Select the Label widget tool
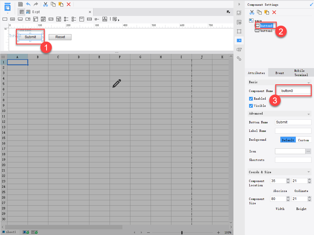Viewport: 314px width, 235px height. [12, 19]
